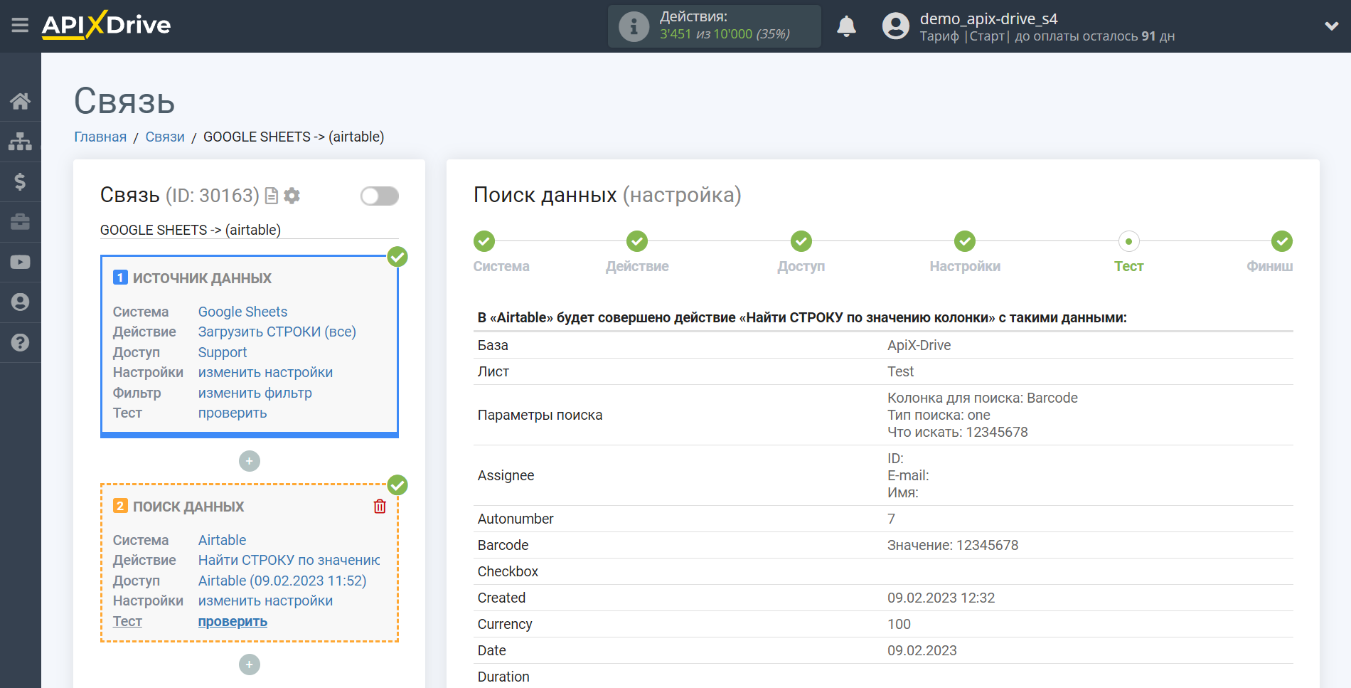
Task: Toggle the connection on/off switch
Action: (380, 196)
